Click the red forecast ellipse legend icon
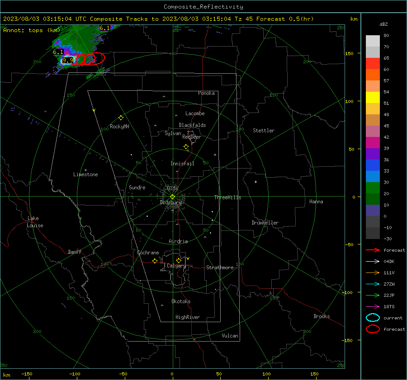The height and width of the screenshot is (380, 407). point(373,329)
